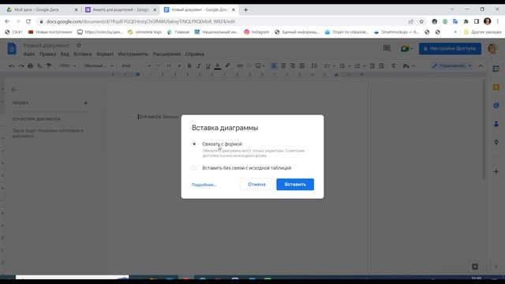Click the Google Docs home icon

[12, 49]
